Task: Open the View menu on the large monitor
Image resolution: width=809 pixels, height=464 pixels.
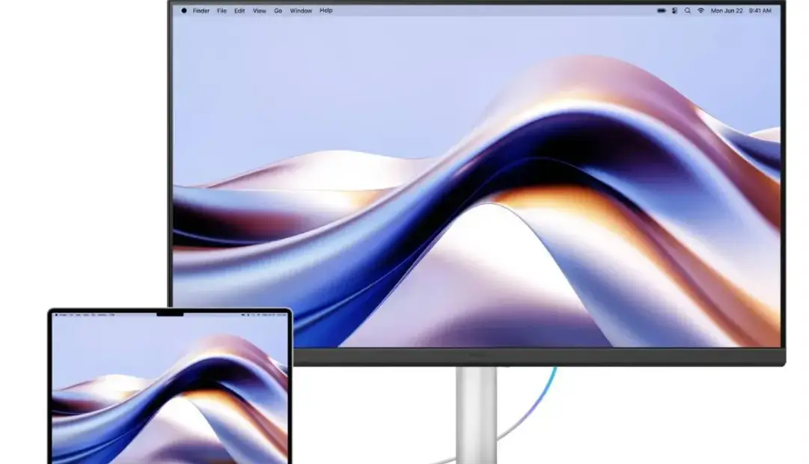Action: [259, 11]
